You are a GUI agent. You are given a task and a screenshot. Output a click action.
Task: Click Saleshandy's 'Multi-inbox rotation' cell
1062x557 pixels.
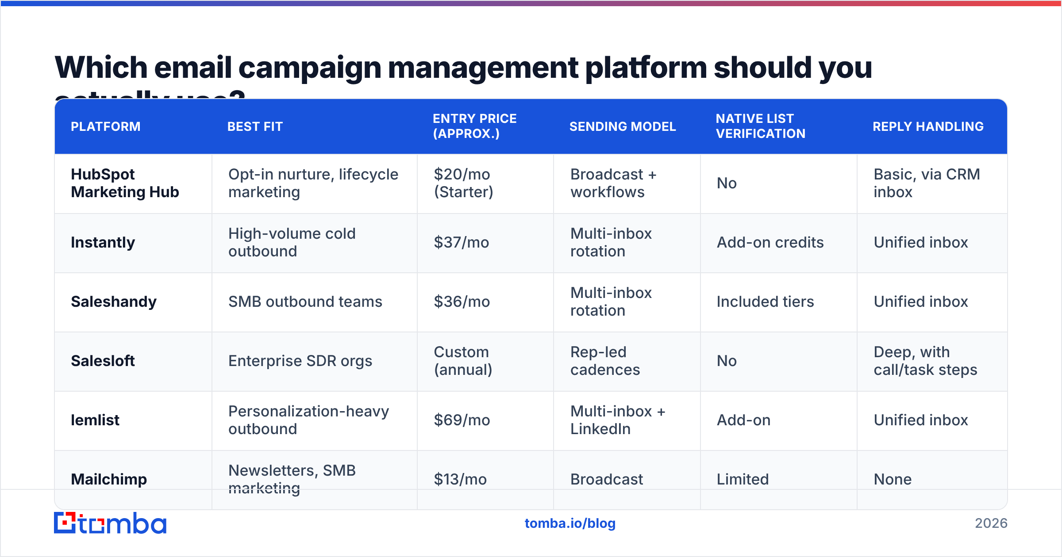[627, 302]
